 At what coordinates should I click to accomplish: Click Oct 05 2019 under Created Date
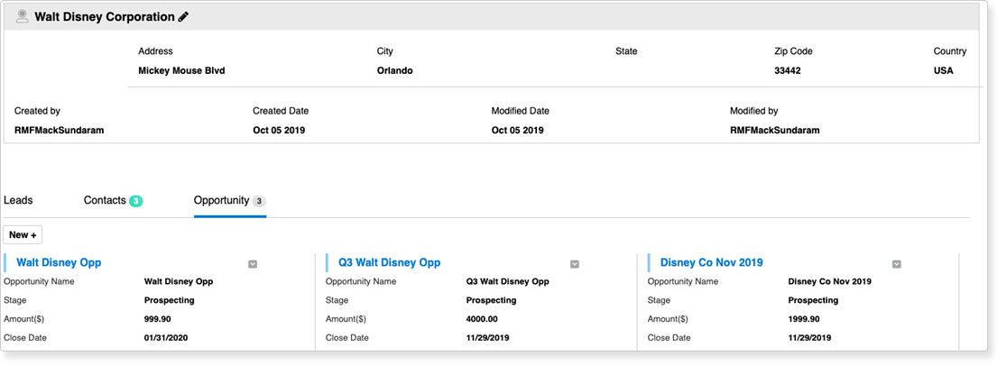coord(279,130)
